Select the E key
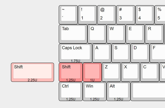Viewport: 165px width, 108px height. coord(135,34)
